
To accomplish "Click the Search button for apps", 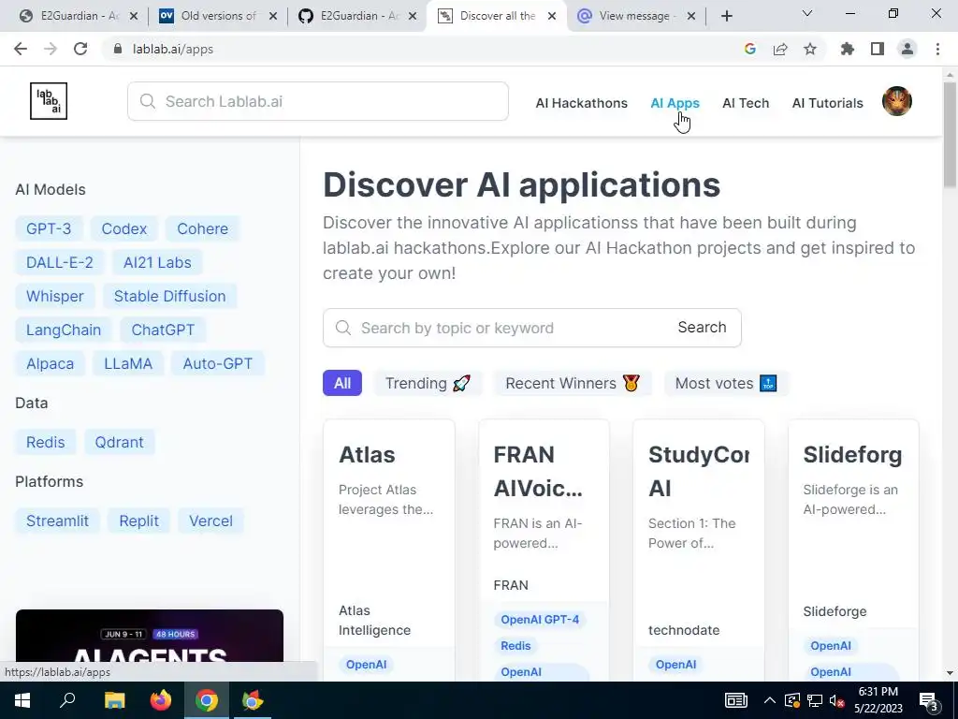I will (x=702, y=327).
